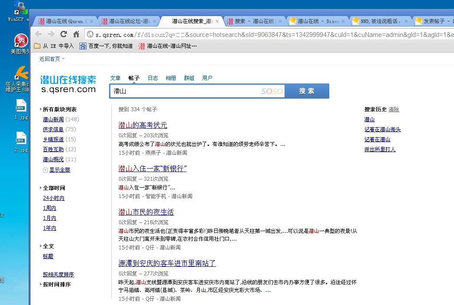
Task: Close the 潜山在线 (Qsren tab
Action: (x=92, y=21)
